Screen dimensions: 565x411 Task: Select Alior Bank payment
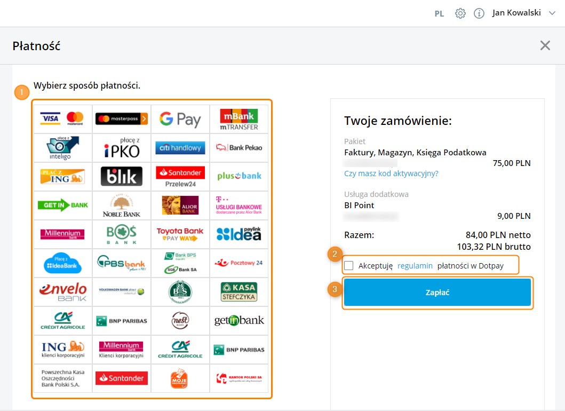(180, 205)
